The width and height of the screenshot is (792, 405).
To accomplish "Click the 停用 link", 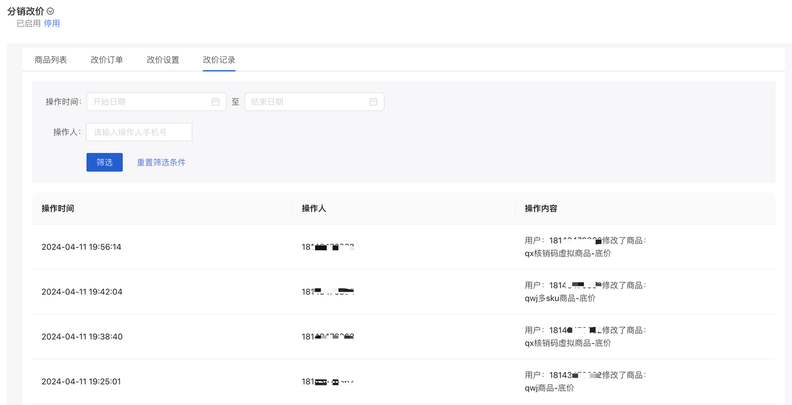I will 52,23.
